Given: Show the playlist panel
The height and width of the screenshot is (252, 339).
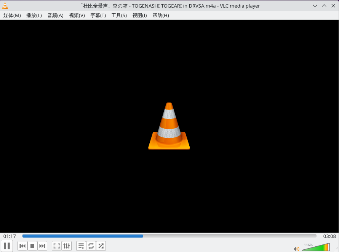Looking at the screenshot, I should click(x=81, y=246).
